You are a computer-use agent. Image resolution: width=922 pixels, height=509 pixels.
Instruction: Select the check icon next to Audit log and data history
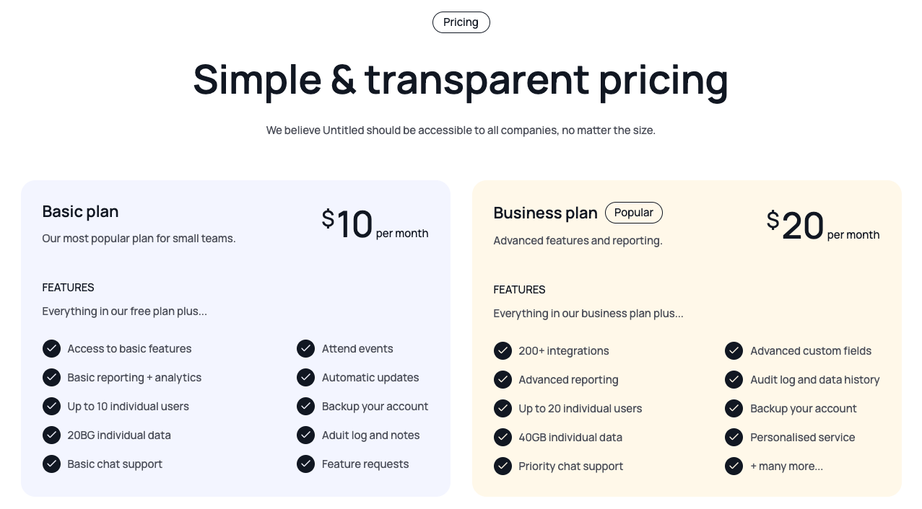point(734,379)
